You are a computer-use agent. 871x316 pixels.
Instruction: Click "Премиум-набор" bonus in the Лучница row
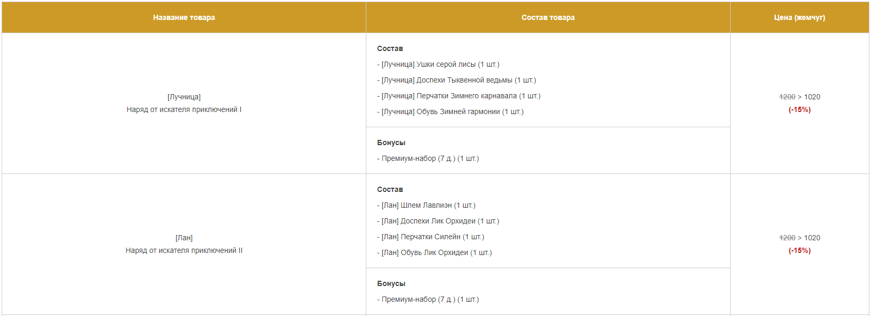(428, 158)
